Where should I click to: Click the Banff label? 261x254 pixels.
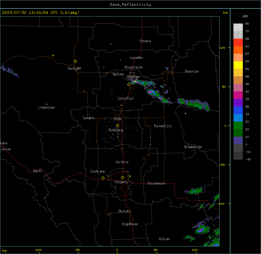point(38,171)
